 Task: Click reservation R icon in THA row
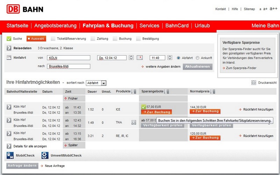coord(134,122)
